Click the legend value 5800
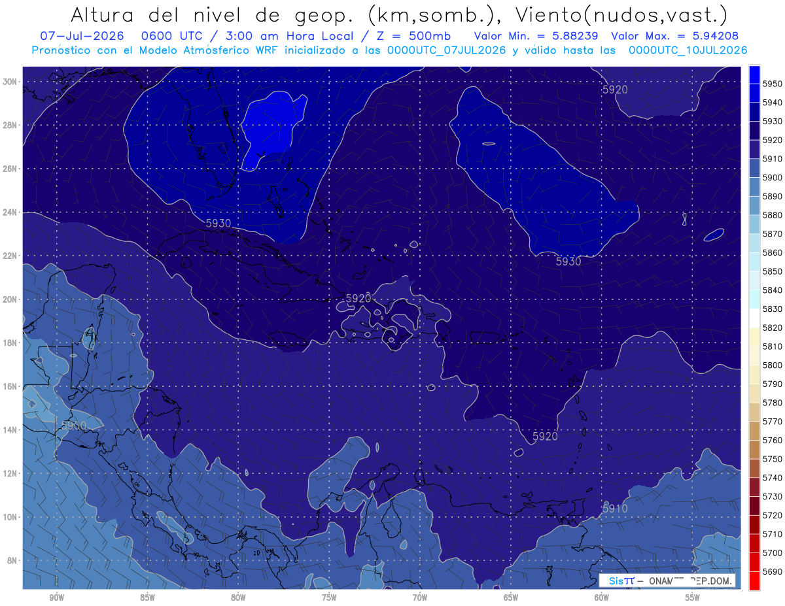This screenshot has width=785, height=606. pyautogui.click(x=772, y=365)
